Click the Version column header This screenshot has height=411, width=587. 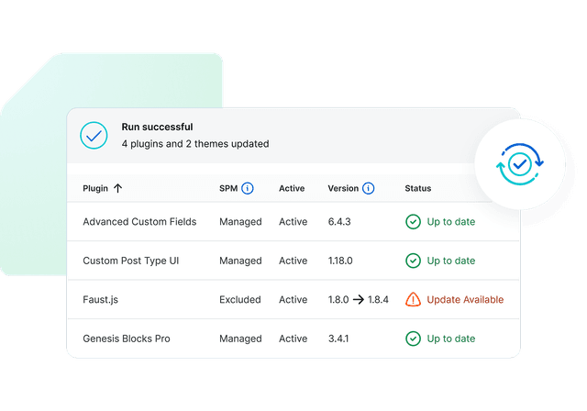(343, 188)
